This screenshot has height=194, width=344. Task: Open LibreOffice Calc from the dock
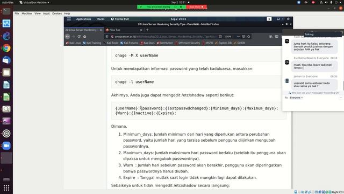[6, 97]
